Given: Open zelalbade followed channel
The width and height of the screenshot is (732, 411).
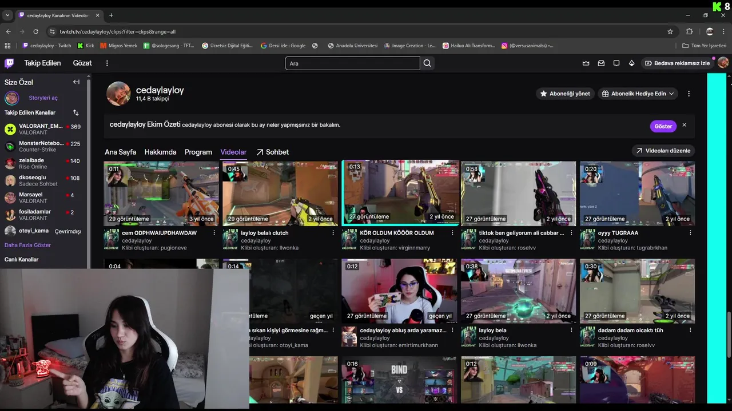Looking at the screenshot, I should (45, 163).
